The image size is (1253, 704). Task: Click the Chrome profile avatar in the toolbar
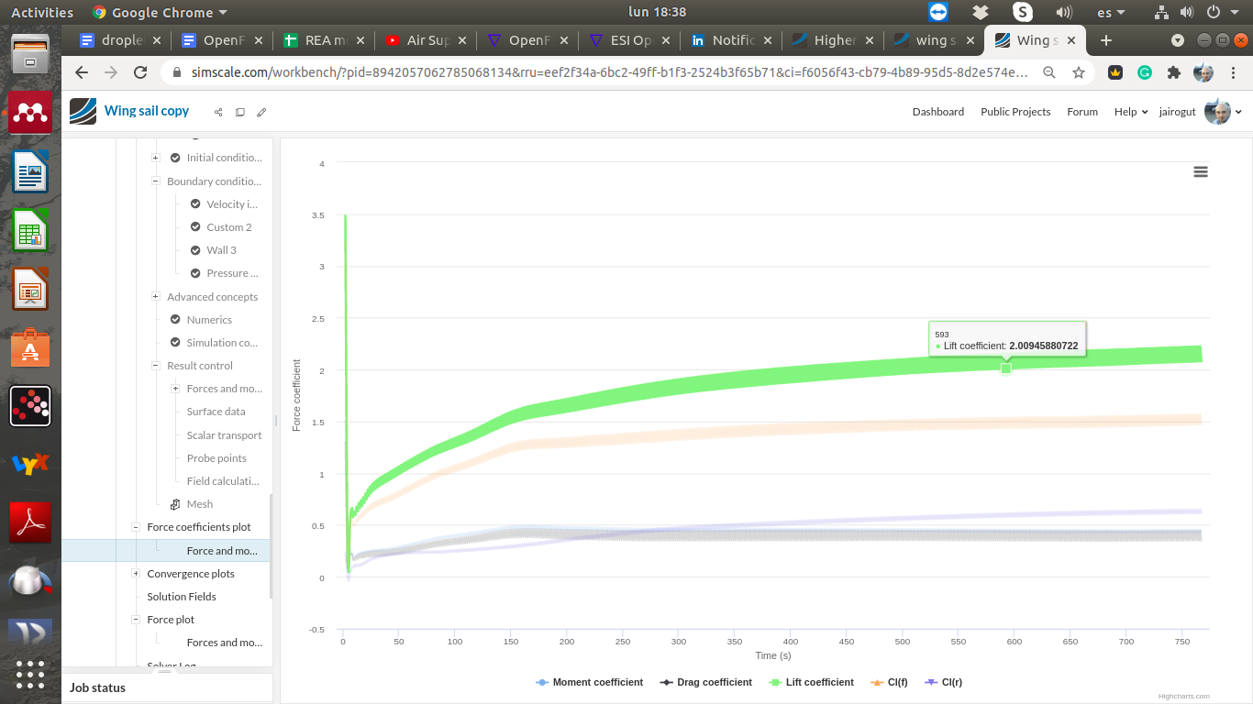(1203, 72)
